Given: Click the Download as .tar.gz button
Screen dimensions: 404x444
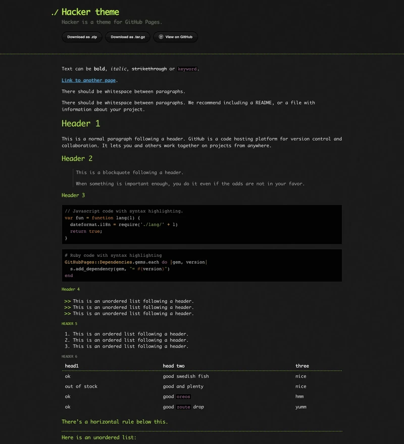Looking at the screenshot, I should tap(128, 37).
